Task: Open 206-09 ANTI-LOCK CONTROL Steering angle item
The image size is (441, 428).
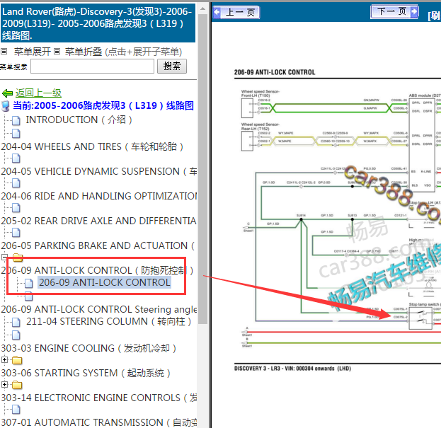Action: [x=98, y=309]
